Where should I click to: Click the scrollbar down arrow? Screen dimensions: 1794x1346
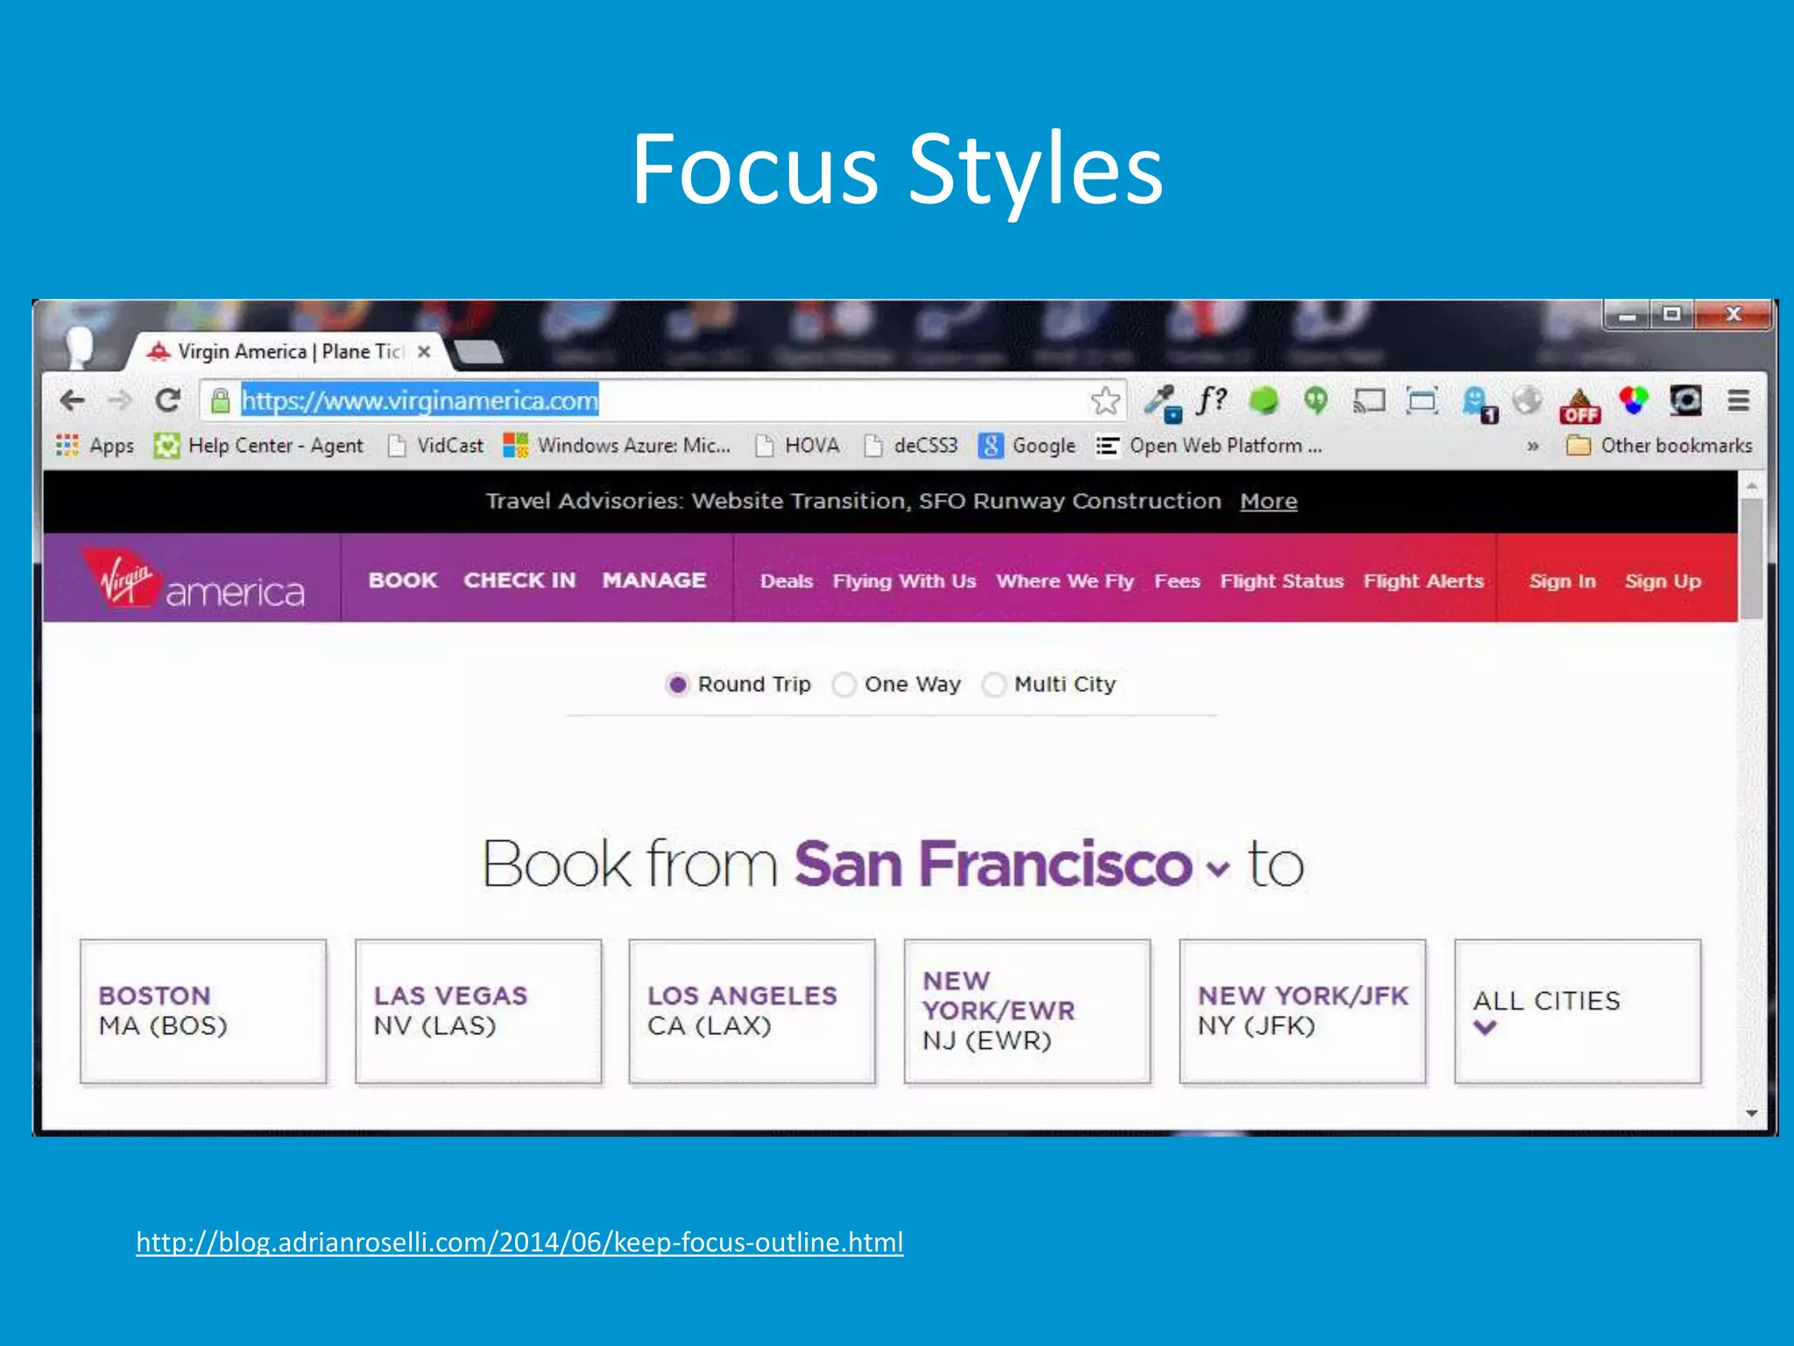coord(1751,1113)
